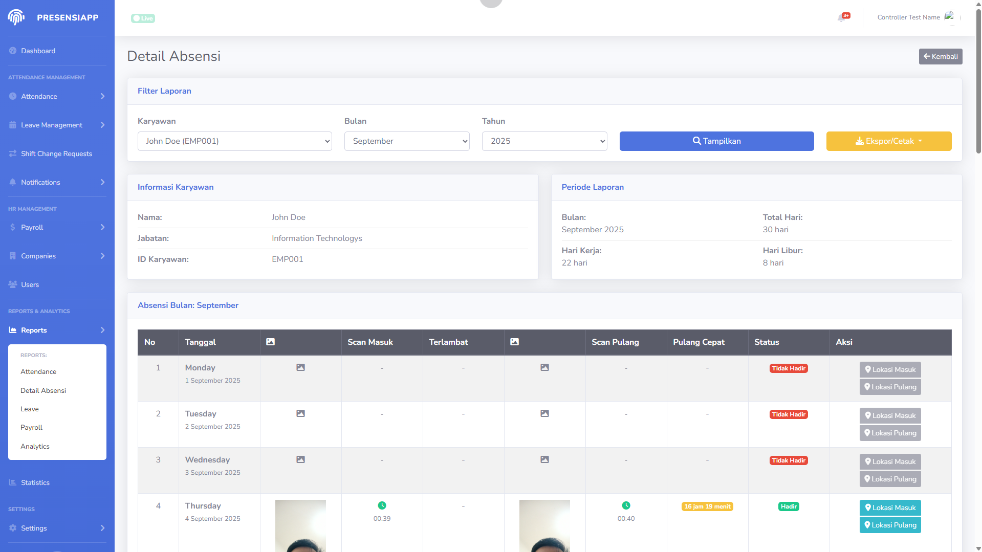The width and height of the screenshot is (982, 552).
Task: Expand the Settings sidebar chevron
Action: click(103, 528)
